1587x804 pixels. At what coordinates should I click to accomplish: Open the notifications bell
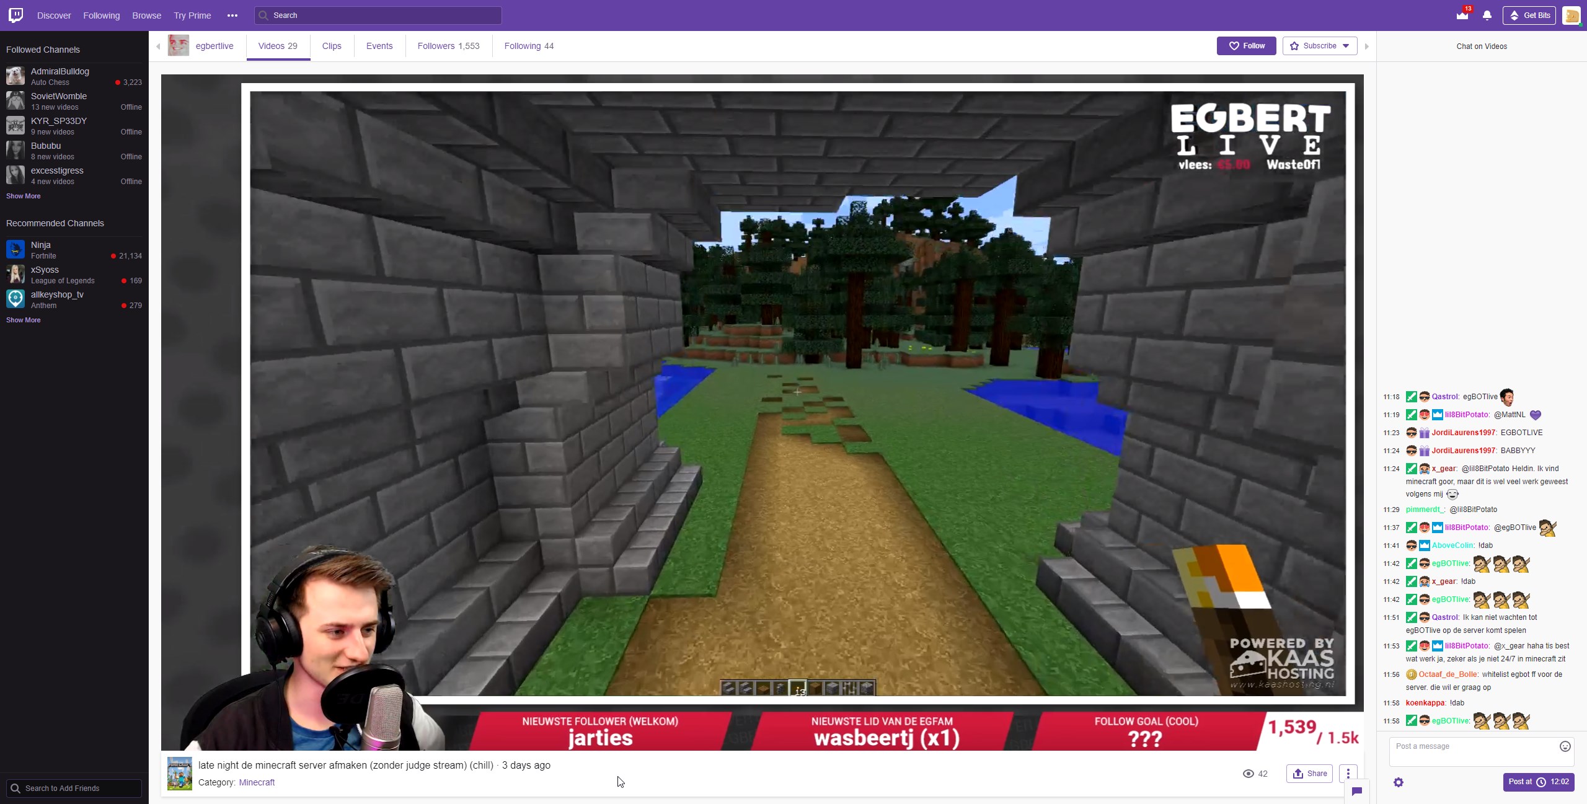1487,15
